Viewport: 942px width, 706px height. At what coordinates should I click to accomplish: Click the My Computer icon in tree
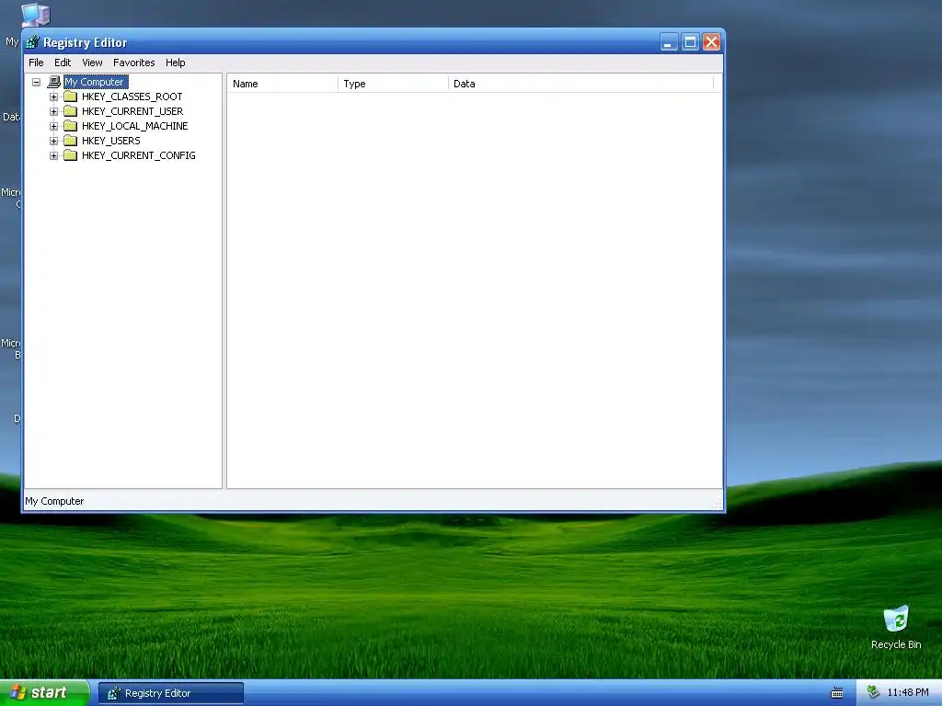54,82
